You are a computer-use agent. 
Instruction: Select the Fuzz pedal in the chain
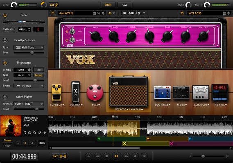[95, 93]
